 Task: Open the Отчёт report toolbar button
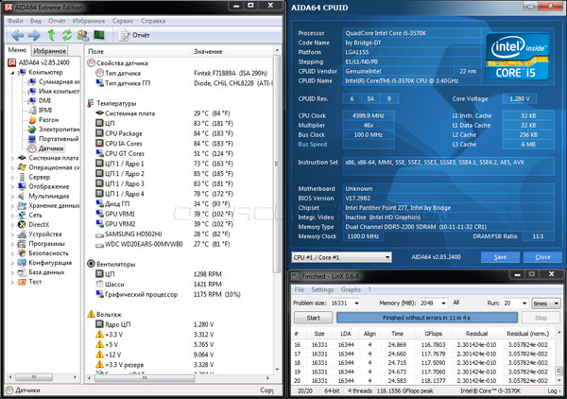pyautogui.click(x=135, y=34)
